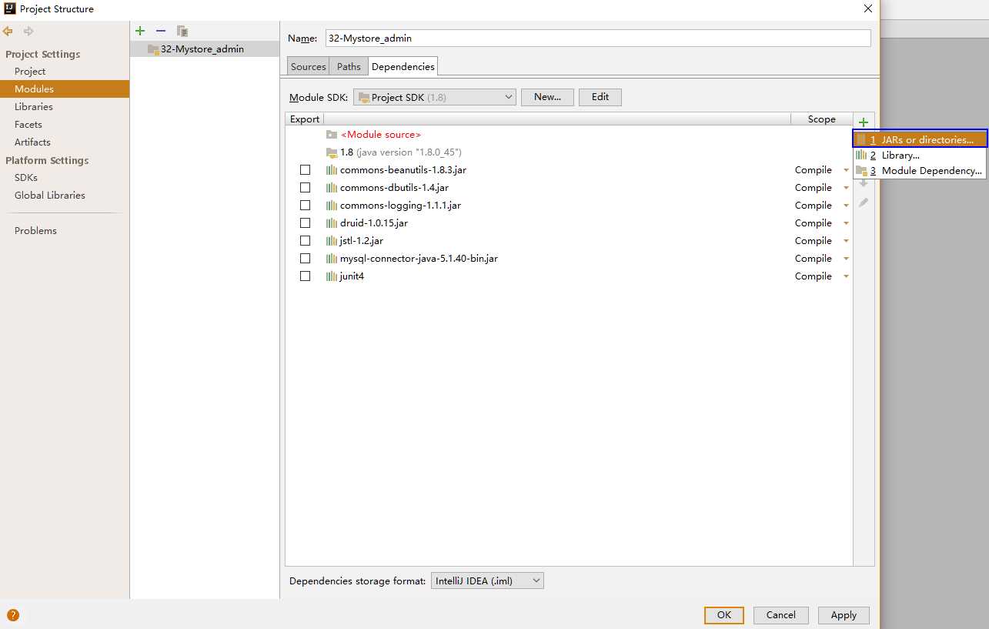Viewport: 989px width, 629px height.
Task: Open Dependencies storage format dropdown
Action: coord(486,581)
